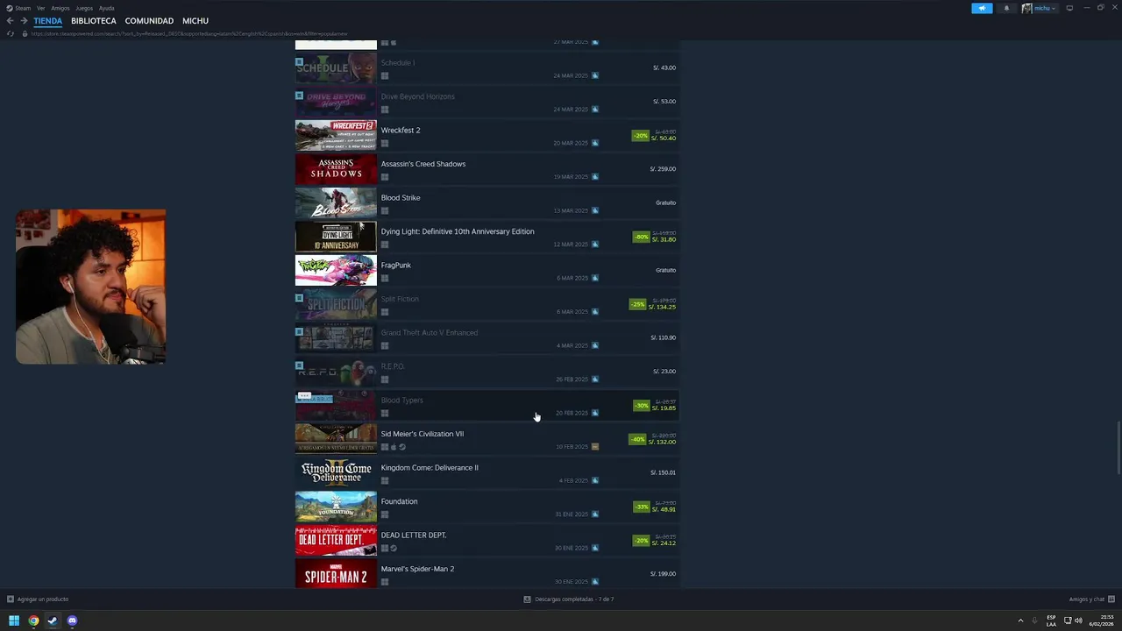Click the Steam taskbar icon

coord(53,620)
